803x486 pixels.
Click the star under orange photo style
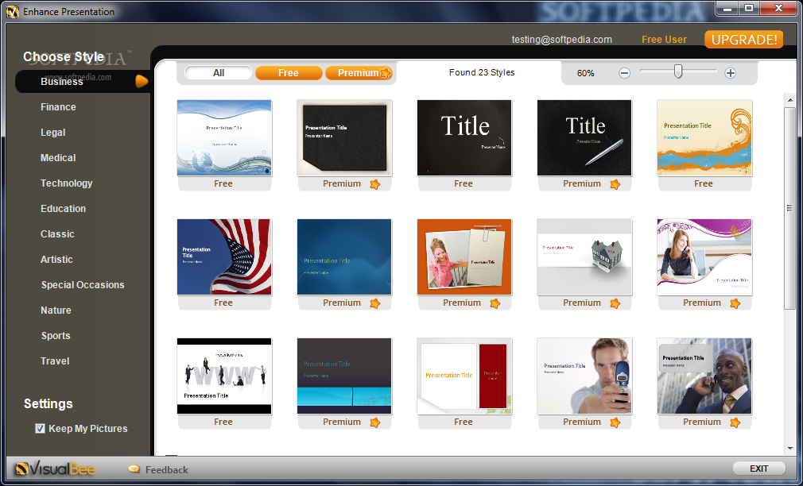pyautogui.click(x=495, y=303)
